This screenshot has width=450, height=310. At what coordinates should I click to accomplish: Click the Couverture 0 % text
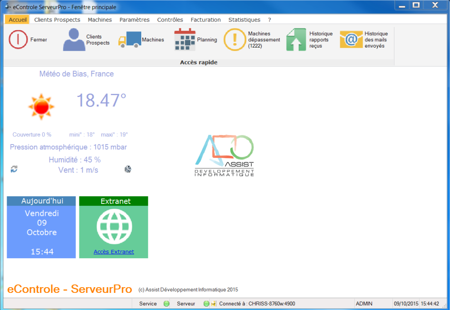click(x=32, y=135)
